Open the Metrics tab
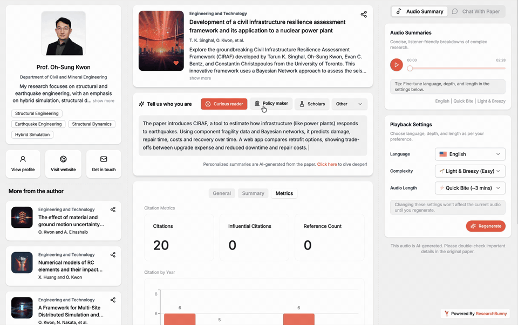Image resolution: width=518 pixels, height=325 pixels. 284,193
